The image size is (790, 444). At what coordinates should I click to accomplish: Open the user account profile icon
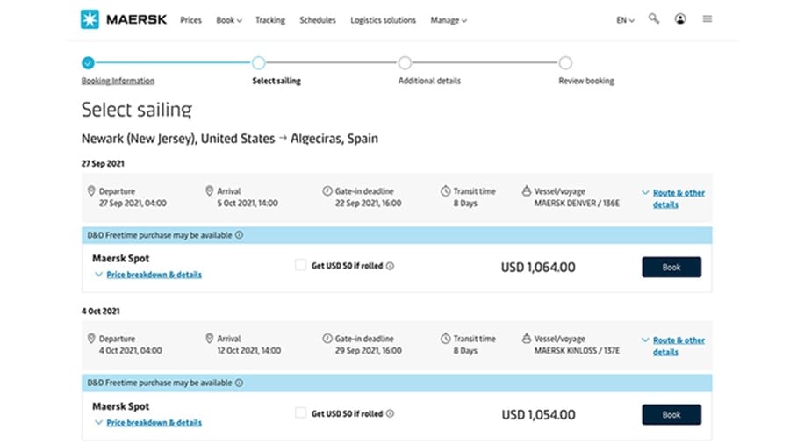[x=680, y=19]
